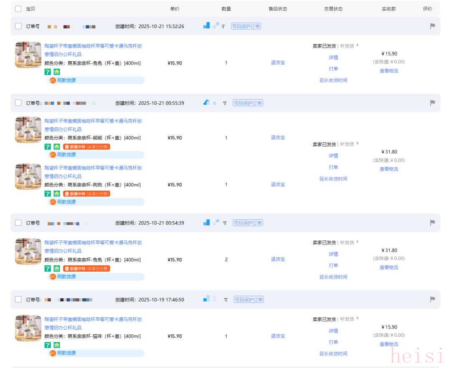Click 延长收货时间 on the 00:54:39 order

tap(333, 277)
